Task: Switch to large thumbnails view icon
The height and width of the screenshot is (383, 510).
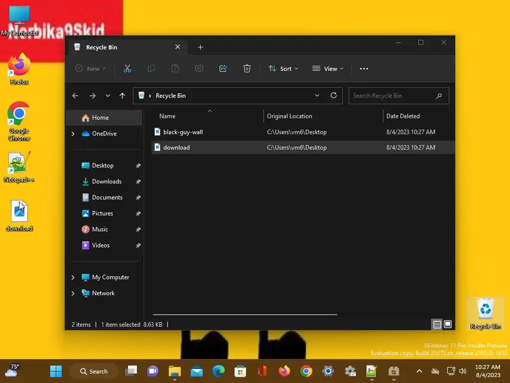Action: (448, 324)
